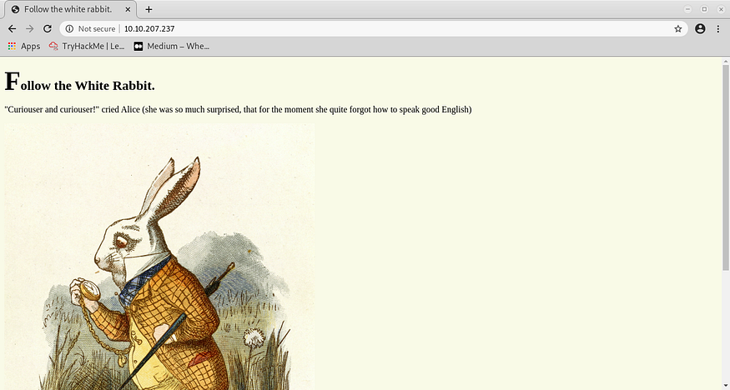
Task: Click the 'Follow the White Rabbit.' heading
Action: pos(79,82)
